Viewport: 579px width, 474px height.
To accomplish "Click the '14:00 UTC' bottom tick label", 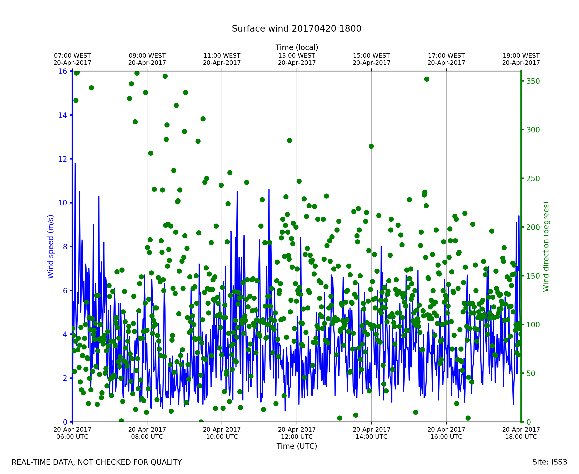I will click(x=371, y=437).
